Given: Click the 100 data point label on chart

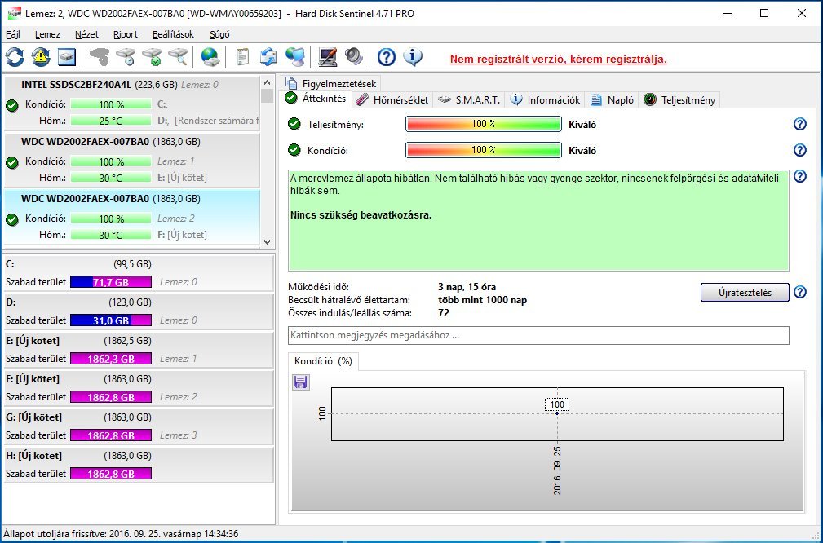Looking at the screenshot, I should click(557, 404).
